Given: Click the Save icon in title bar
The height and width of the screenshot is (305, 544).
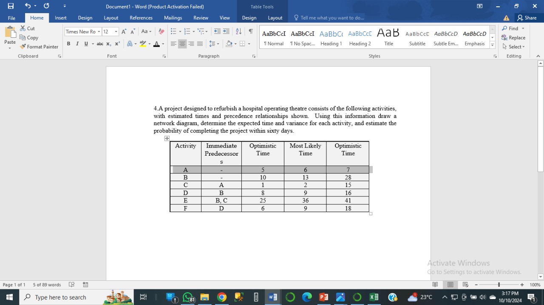Looking at the screenshot, I should point(11,6).
